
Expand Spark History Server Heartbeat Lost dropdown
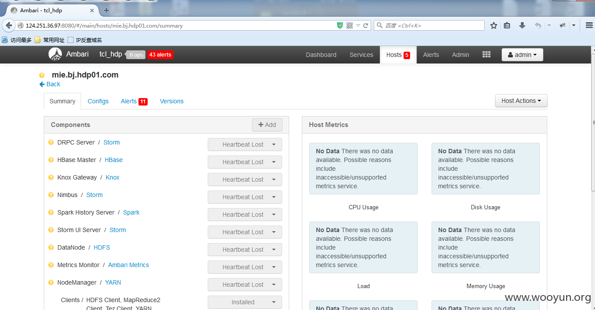pyautogui.click(x=245, y=215)
